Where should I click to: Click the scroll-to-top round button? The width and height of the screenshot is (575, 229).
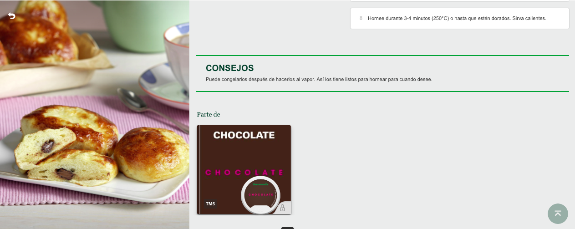point(558,214)
